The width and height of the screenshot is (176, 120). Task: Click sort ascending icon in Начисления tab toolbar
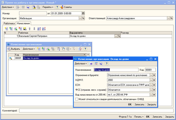(x=39, y=29)
